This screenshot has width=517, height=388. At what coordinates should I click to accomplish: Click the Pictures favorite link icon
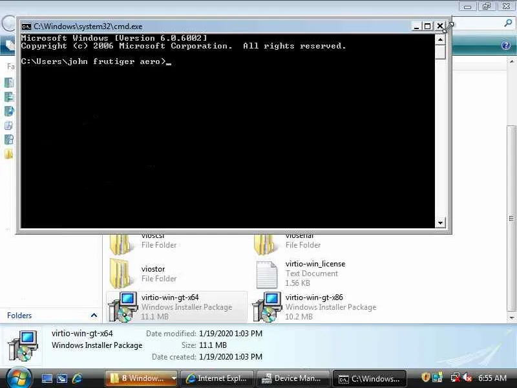pyautogui.click(x=9, y=96)
